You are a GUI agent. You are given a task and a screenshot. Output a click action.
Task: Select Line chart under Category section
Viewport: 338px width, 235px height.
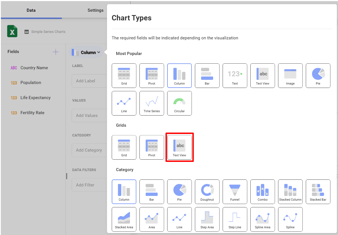pos(180,219)
